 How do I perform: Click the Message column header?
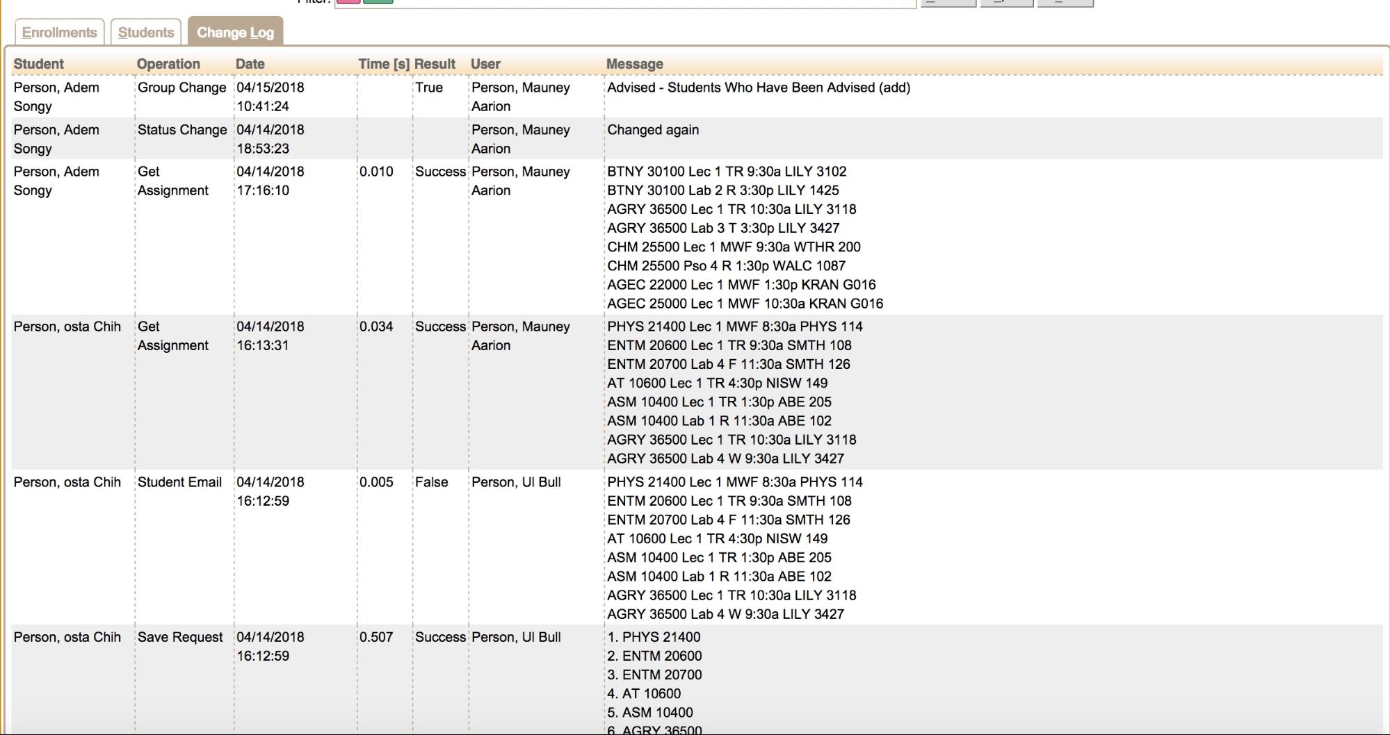[635, 64]
